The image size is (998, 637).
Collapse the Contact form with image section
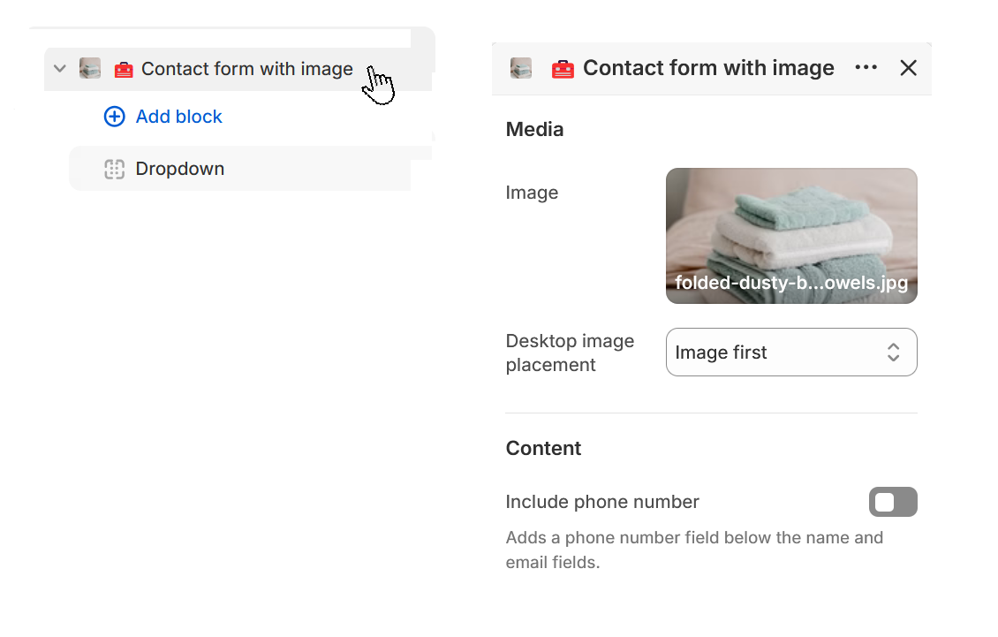(59, 68)
